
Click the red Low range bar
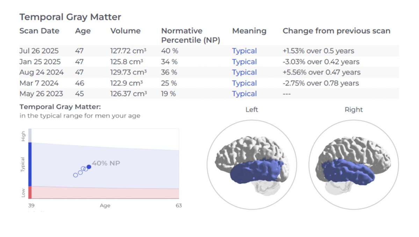[30, 192]
